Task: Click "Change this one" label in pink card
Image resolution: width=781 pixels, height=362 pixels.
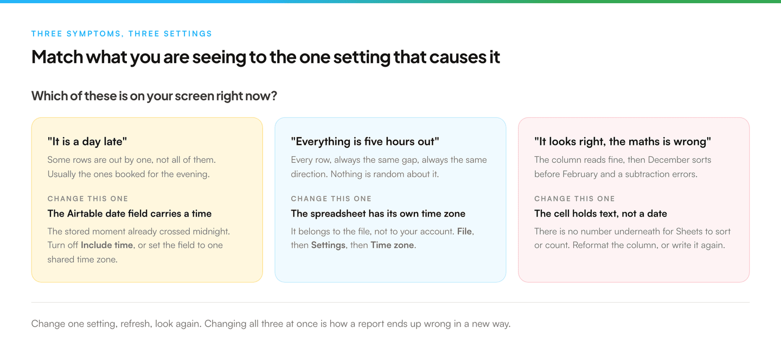Action: [x=575, y=199]
